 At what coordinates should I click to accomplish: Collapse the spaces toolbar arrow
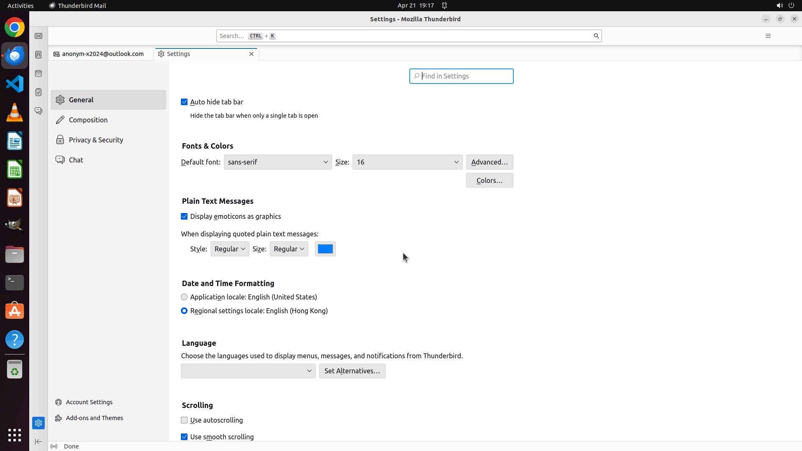pyautogui.click(x=38, y=441)
